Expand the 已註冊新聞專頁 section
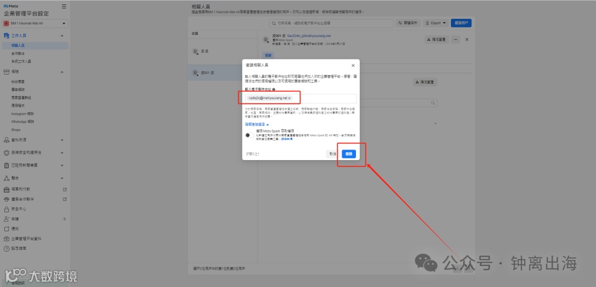This screenshot has height=287, width=596. coord(62,166)
